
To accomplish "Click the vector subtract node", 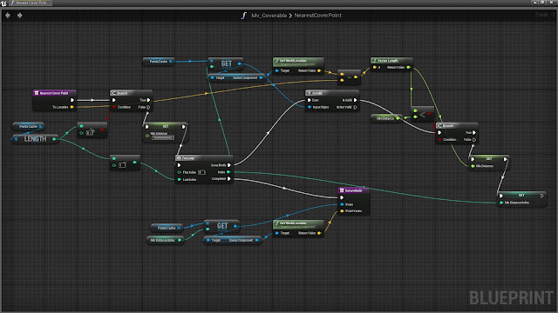I will coord(349,77).
